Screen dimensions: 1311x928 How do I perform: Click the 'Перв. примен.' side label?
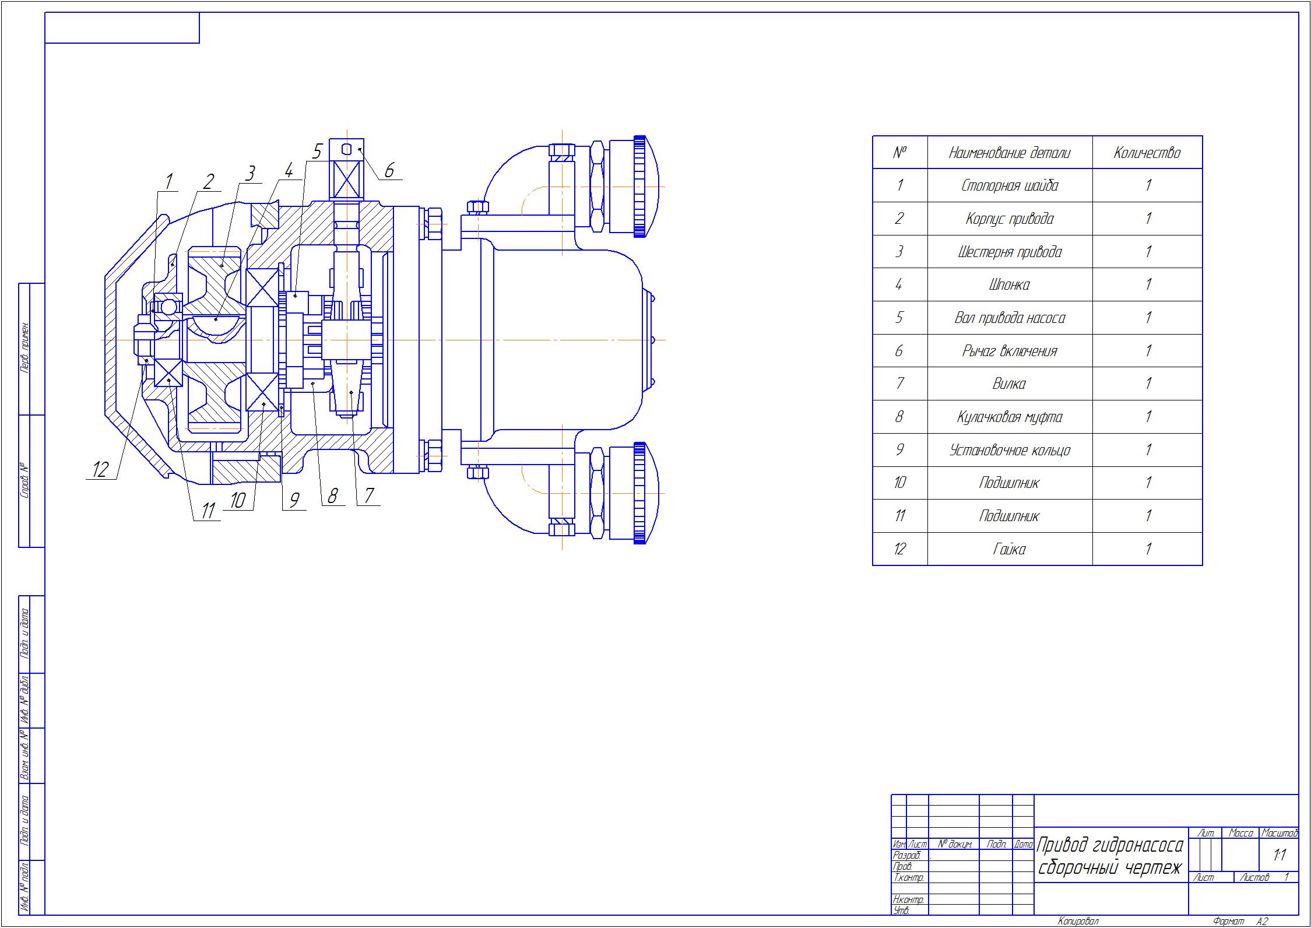pos(24,347)
